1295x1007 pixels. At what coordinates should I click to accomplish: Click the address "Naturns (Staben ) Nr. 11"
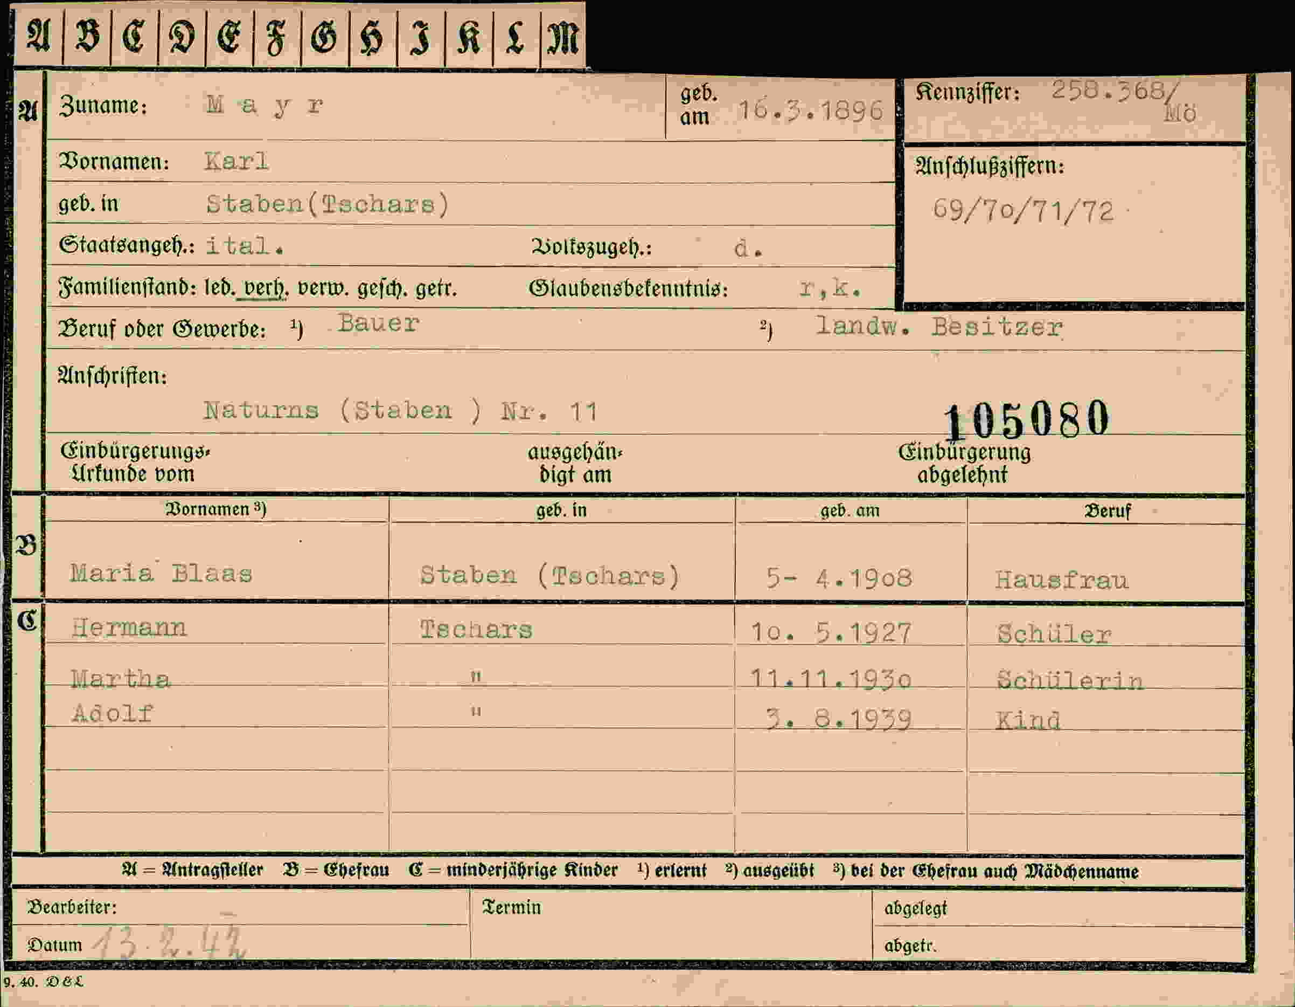click(401, 411)
